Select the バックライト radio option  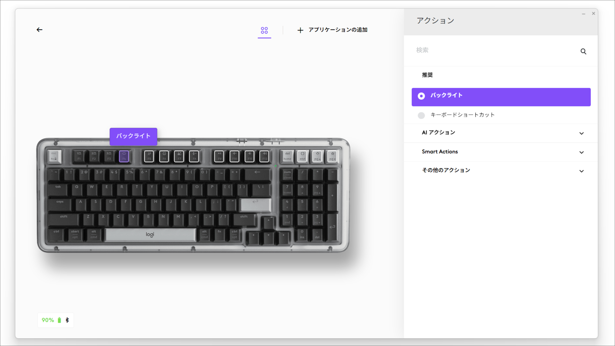pyautogui.click(x=501, y=97)
